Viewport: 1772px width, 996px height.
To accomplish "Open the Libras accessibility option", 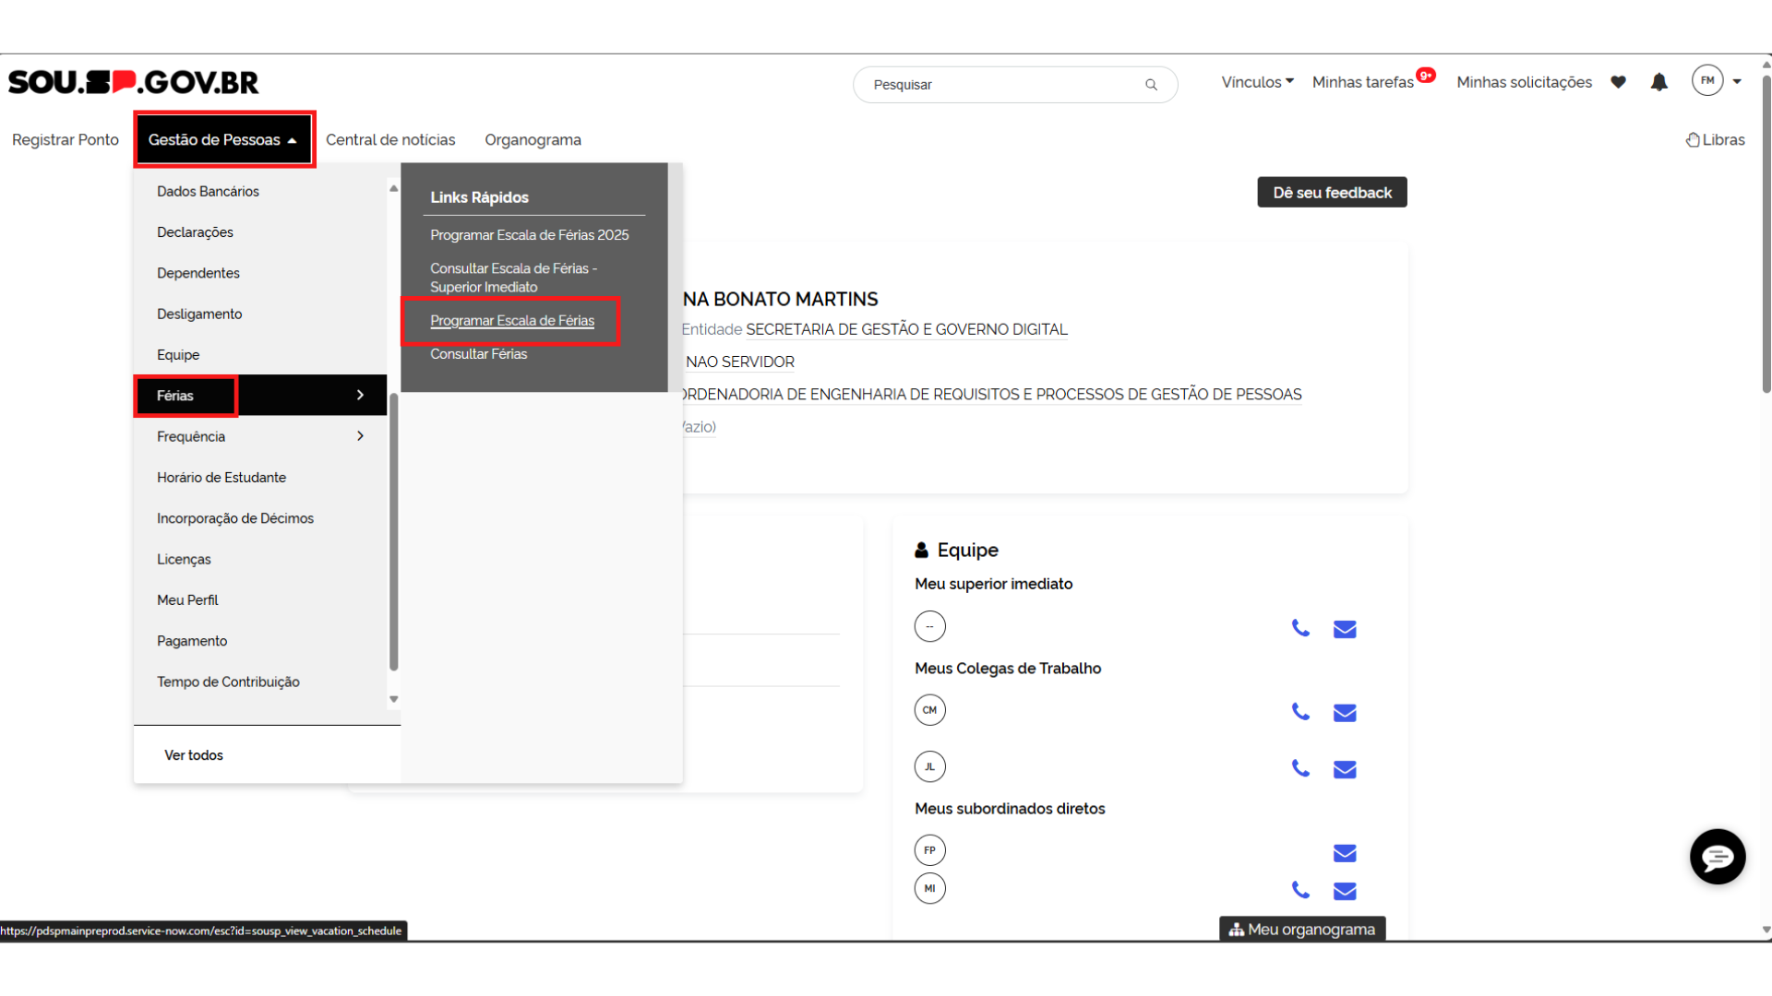I will click(1715, 140).
